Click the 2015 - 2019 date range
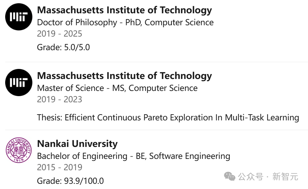Image resolution: width=308 pixels, height=189 pixels. point(60,167)
